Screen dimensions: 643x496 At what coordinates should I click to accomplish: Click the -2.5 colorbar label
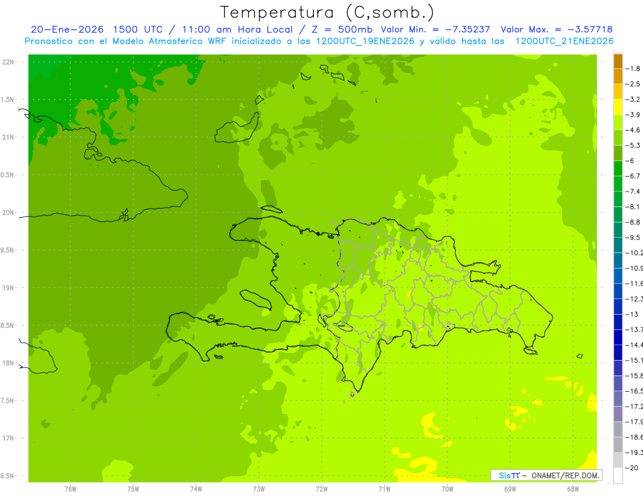(x=633, y=85)
